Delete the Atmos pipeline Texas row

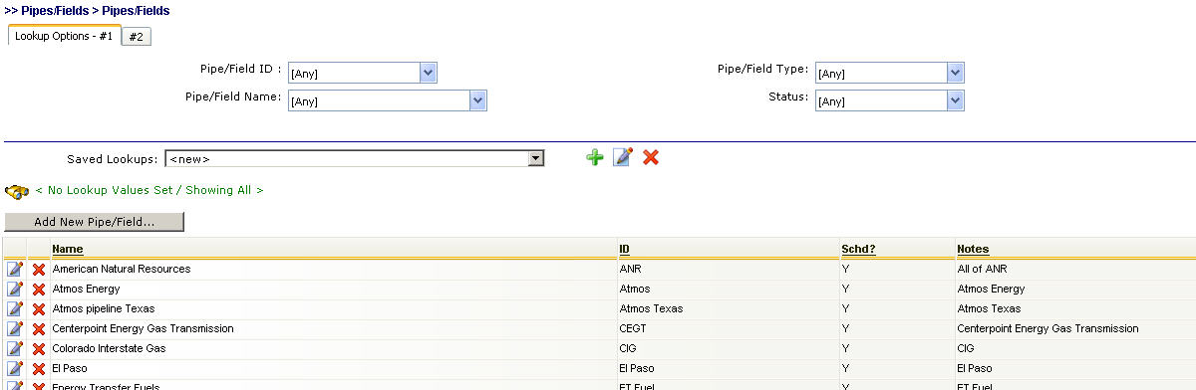(39, 309)
